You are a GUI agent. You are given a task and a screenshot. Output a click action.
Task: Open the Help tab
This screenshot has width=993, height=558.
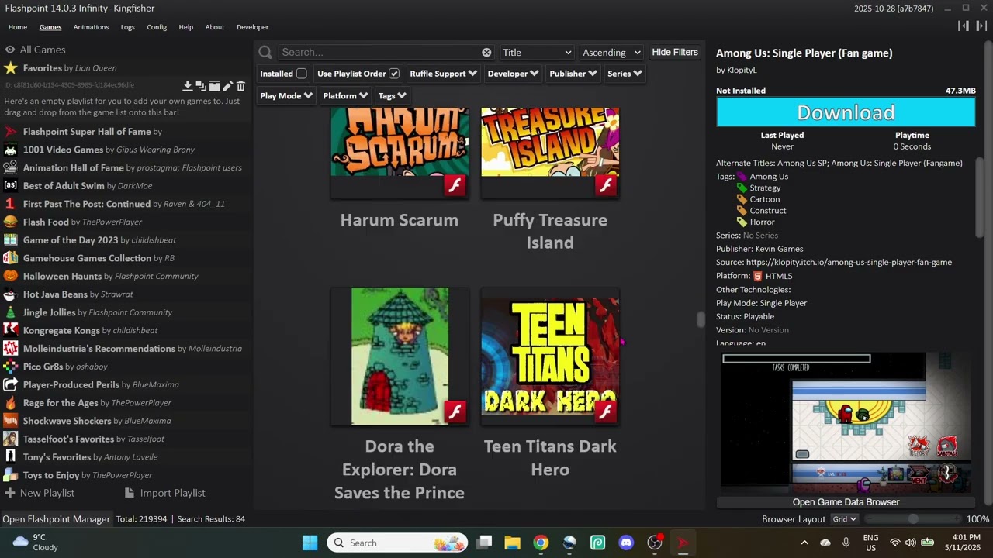point(186,27)
